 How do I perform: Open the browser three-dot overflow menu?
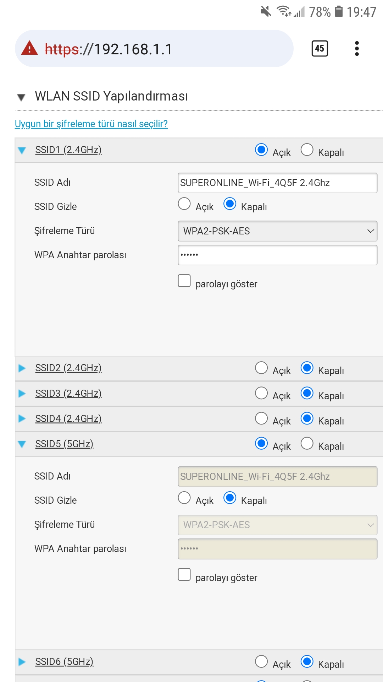pos(357,48)
